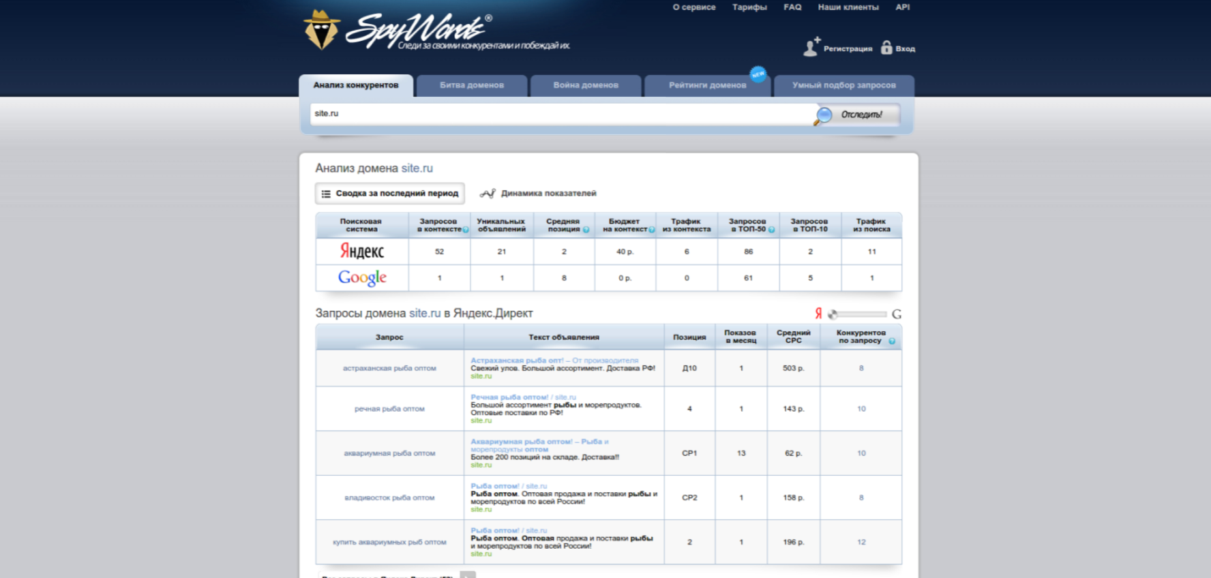The image size is (1211, 578).
Task: Open competitors count 12 for купить аквариумных рыб
Action: [x=861, y=543]
